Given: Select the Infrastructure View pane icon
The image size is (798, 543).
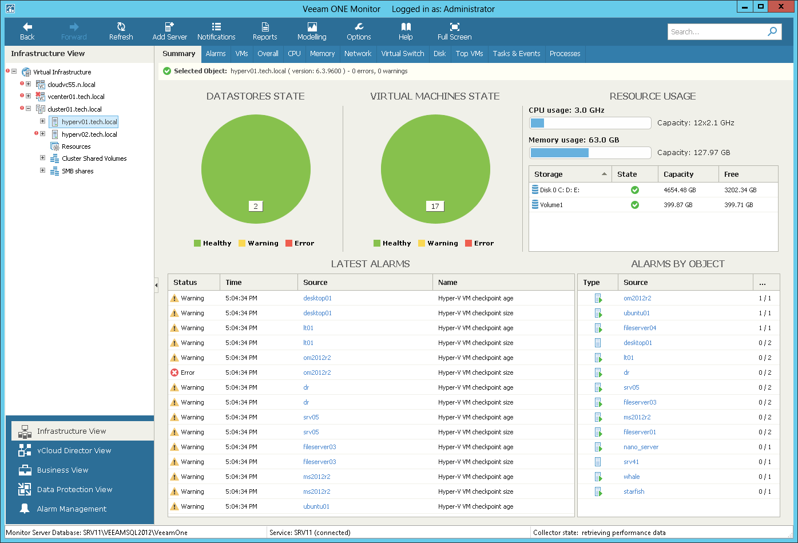Looking at the screenshot, I should pos(25,431).
